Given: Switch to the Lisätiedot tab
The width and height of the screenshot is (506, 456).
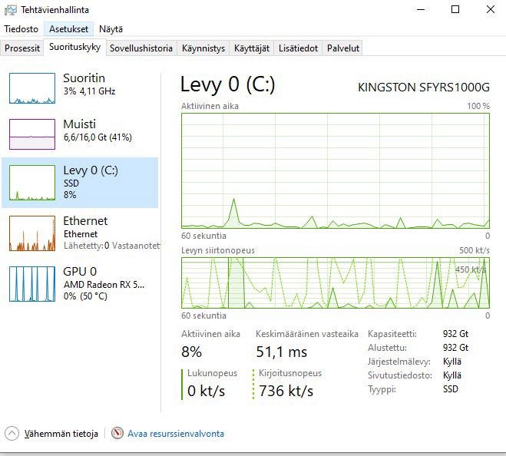Looking at the screenshot, I should pos(298,48).
